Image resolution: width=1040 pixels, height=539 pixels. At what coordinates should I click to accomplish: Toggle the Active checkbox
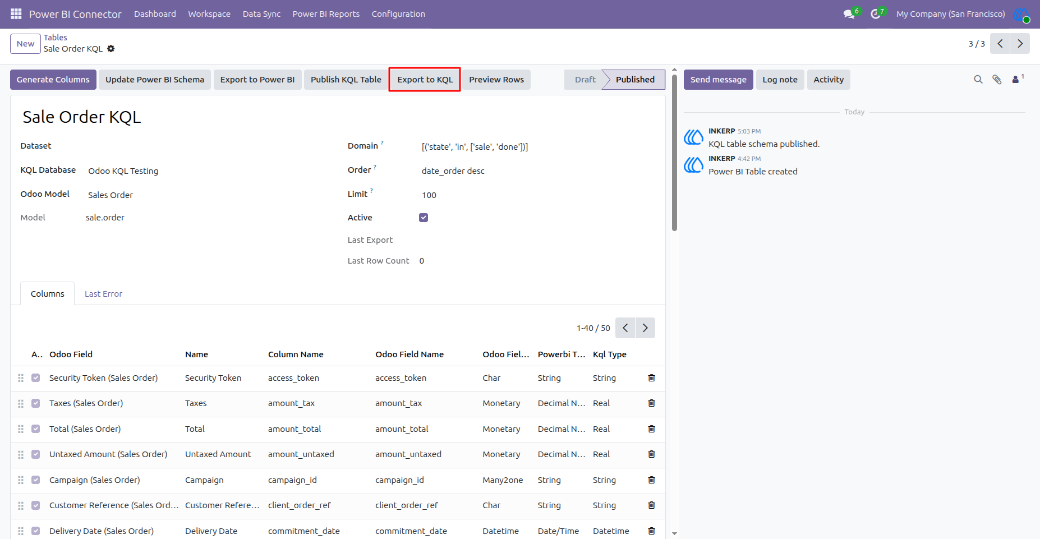click(424, 218)
